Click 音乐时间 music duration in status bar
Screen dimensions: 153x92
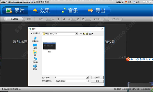tap(141, 89)
